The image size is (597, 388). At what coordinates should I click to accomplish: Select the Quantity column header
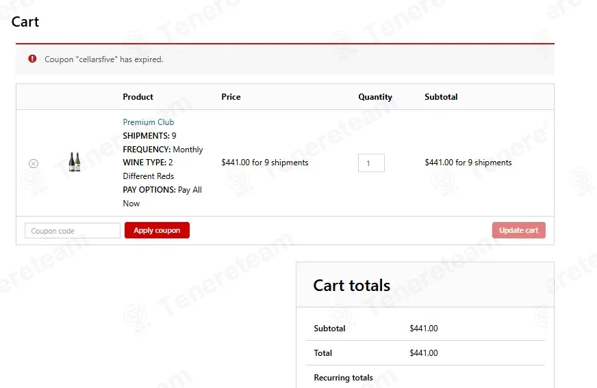click(375, 97)
